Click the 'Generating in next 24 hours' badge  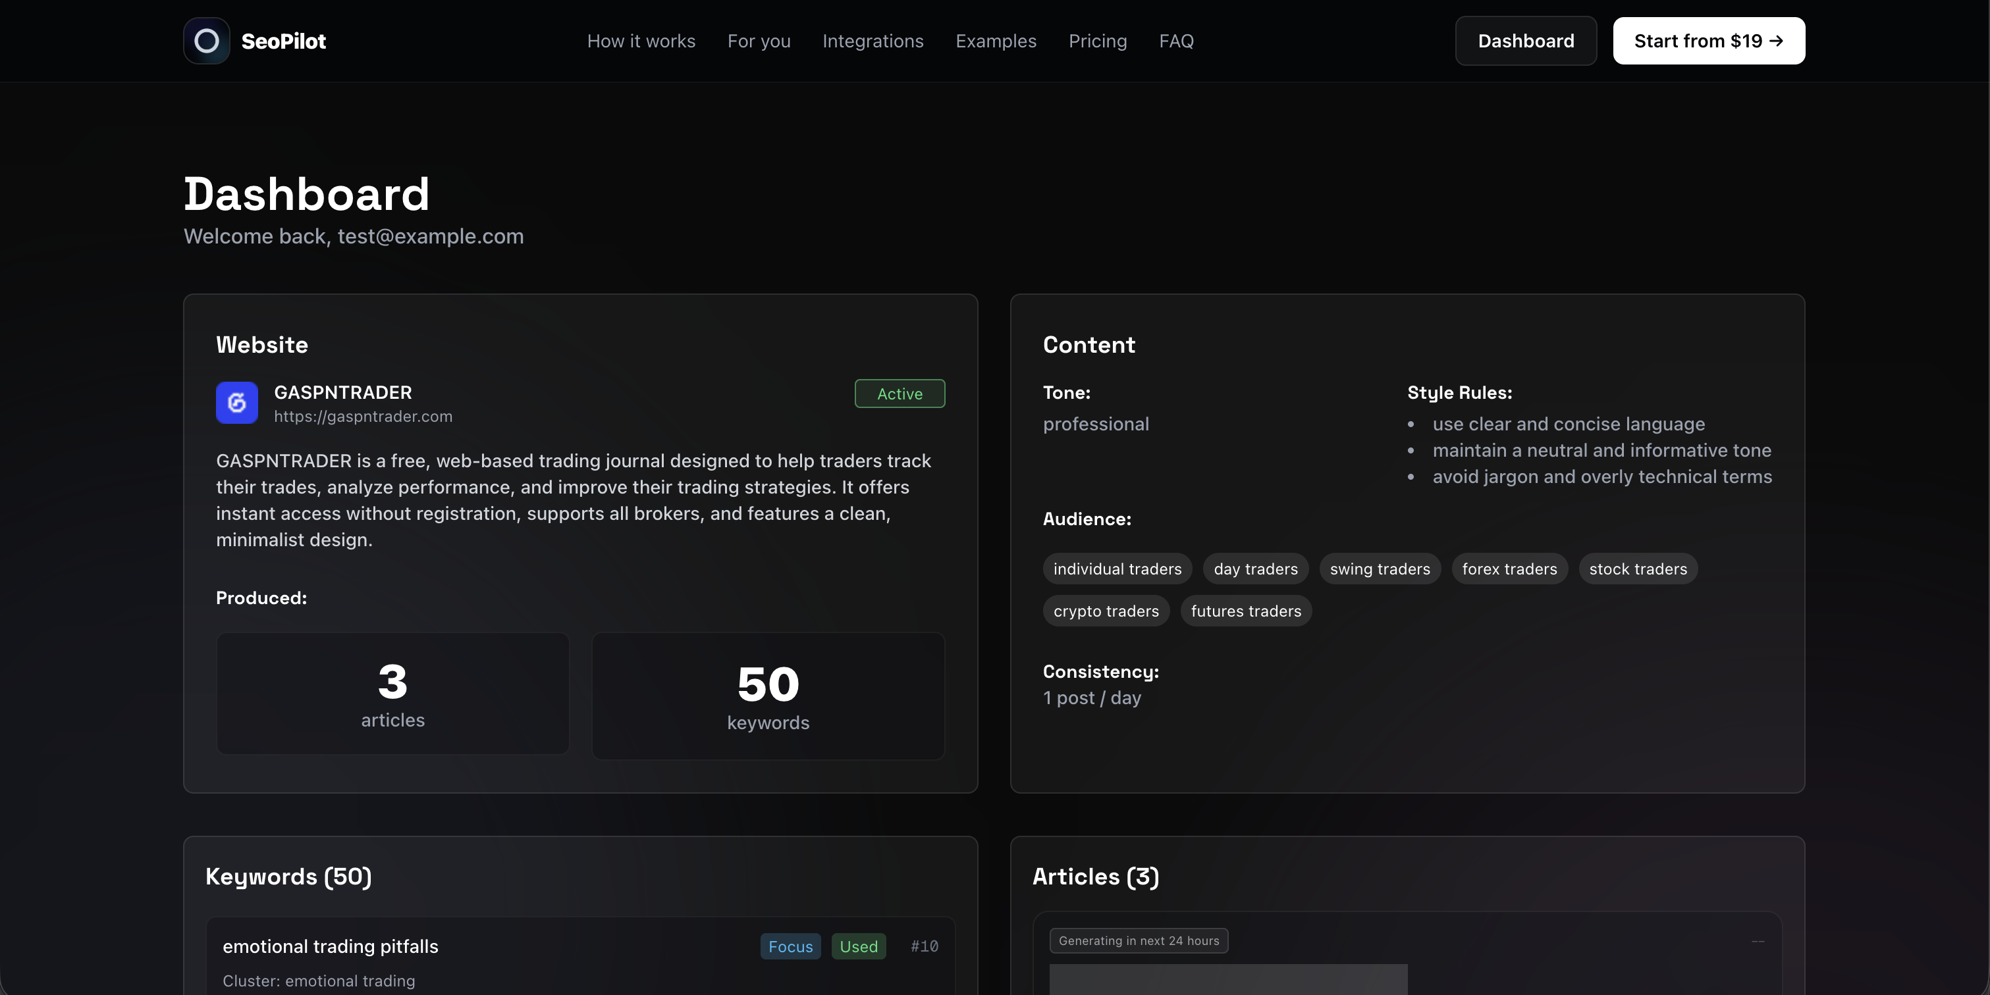(x=1138, y=940)
